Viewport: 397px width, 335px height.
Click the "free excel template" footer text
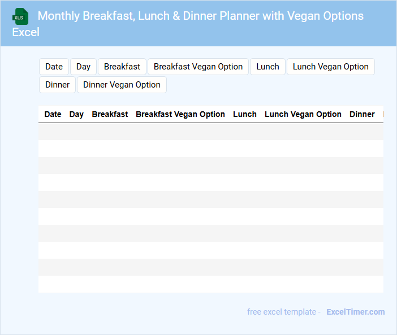[283, 312]
